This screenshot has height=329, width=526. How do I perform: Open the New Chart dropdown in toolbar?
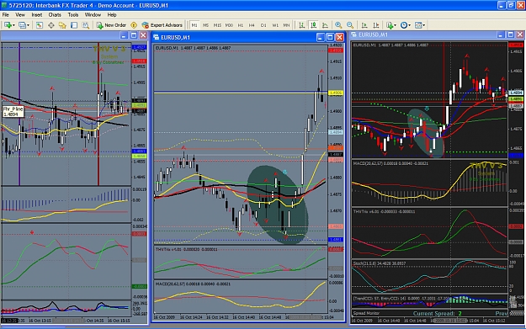9,25
